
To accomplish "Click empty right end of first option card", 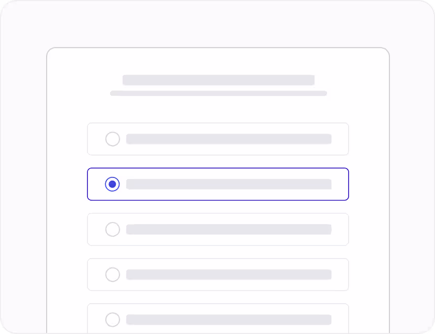I will (x=340, y=139).
